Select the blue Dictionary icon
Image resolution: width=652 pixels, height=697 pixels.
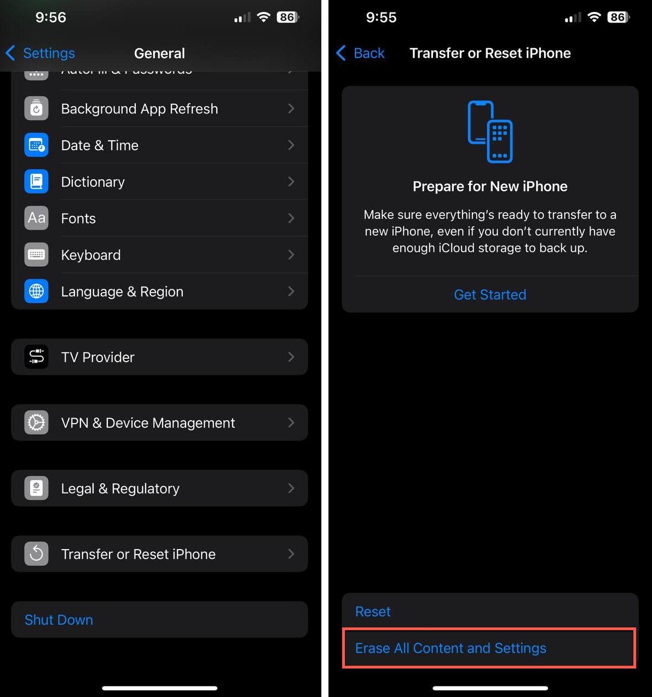[37, 182]
